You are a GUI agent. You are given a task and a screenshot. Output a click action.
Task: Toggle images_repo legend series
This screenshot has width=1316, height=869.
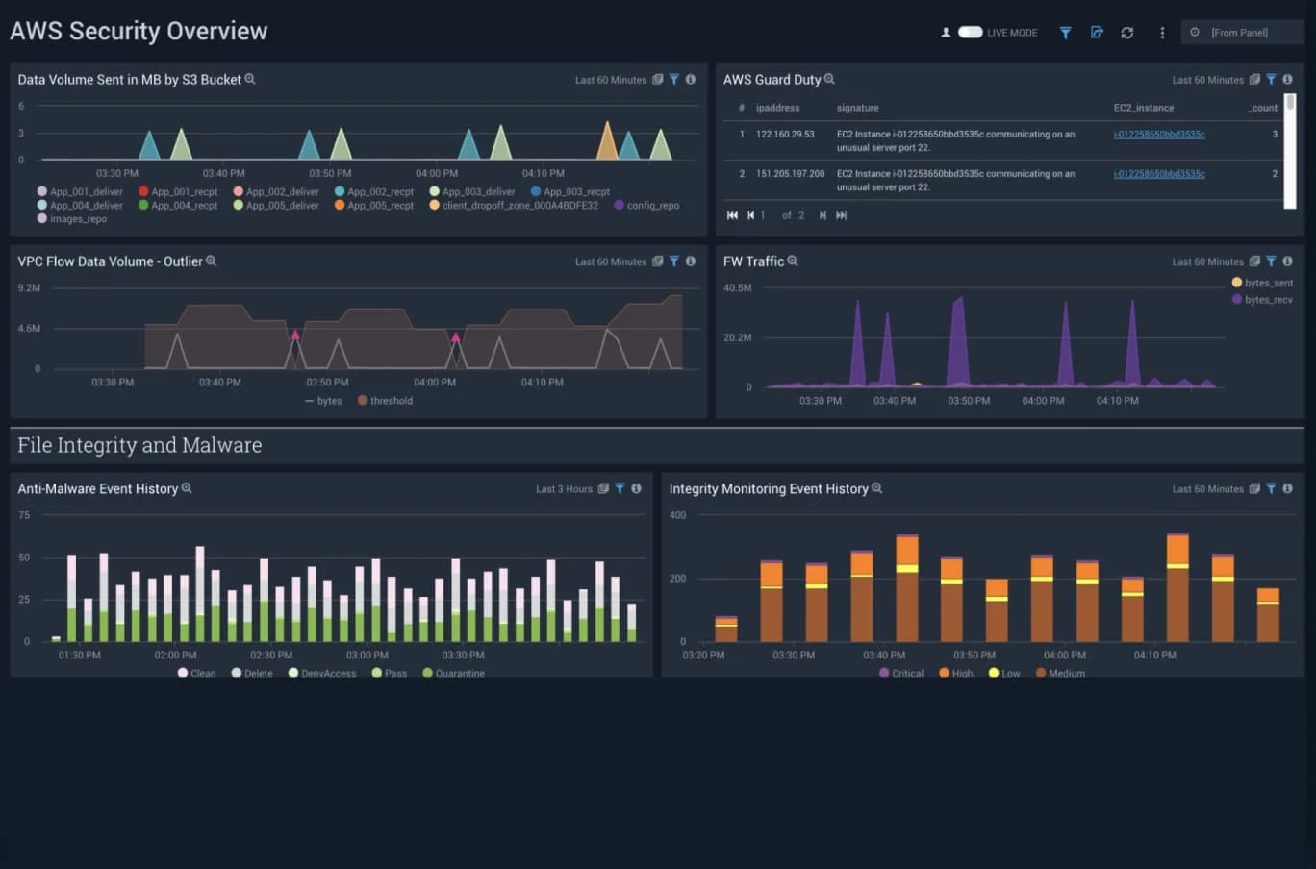[72, 219]
